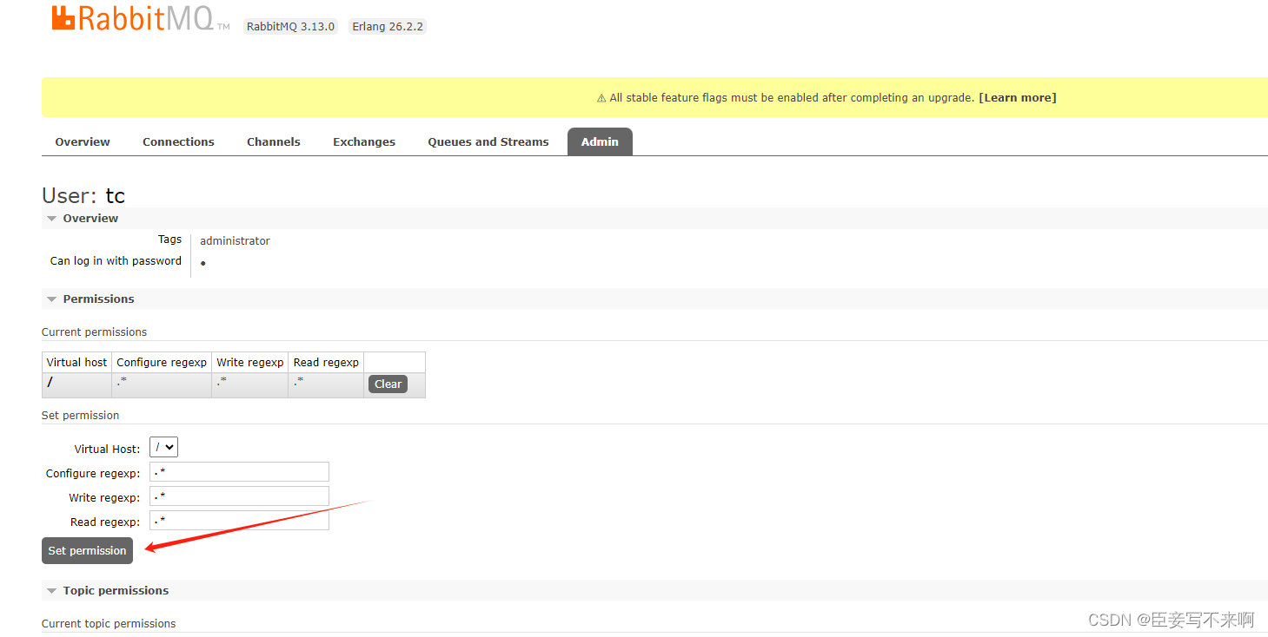1268x637 pixels.
Task: Focus the Read regexp input
Action: (x=239, y=521)
